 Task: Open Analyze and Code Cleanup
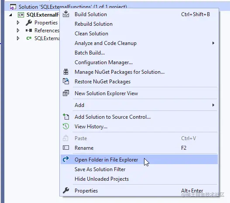tap(139, 43)
